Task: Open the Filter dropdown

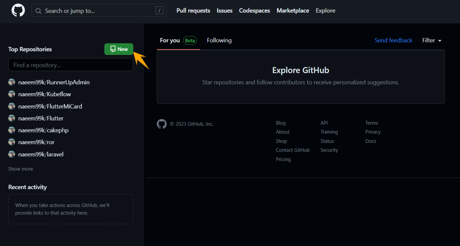Action: click(x=431, y=40)
